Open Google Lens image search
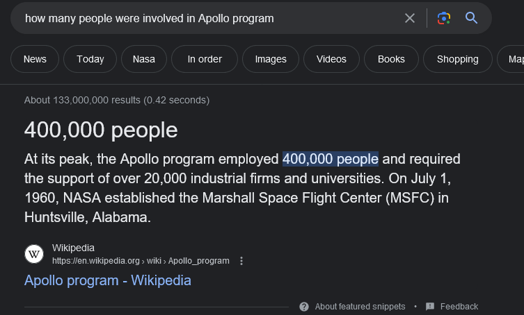 pyautogui.click(x=444, y=18)
